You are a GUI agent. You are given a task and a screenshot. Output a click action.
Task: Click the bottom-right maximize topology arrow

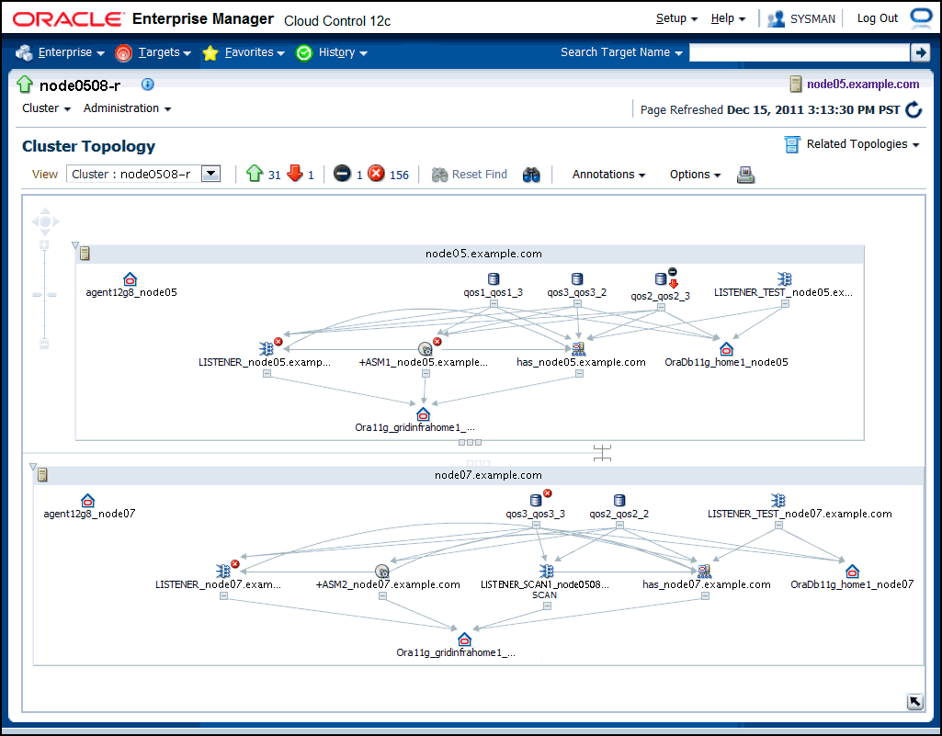click(914, 702)
